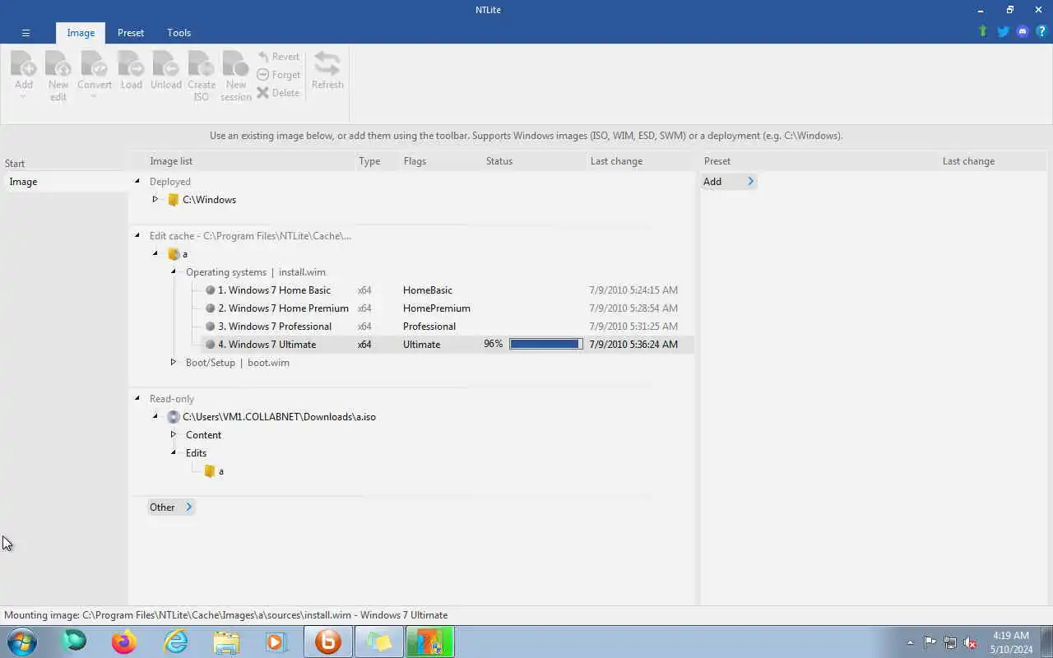
Task: Open the Other dropdown button
Action: click(171, 507)
